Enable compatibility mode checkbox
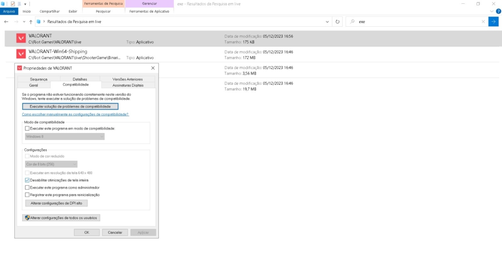The image size is (502, 261). 28,128
